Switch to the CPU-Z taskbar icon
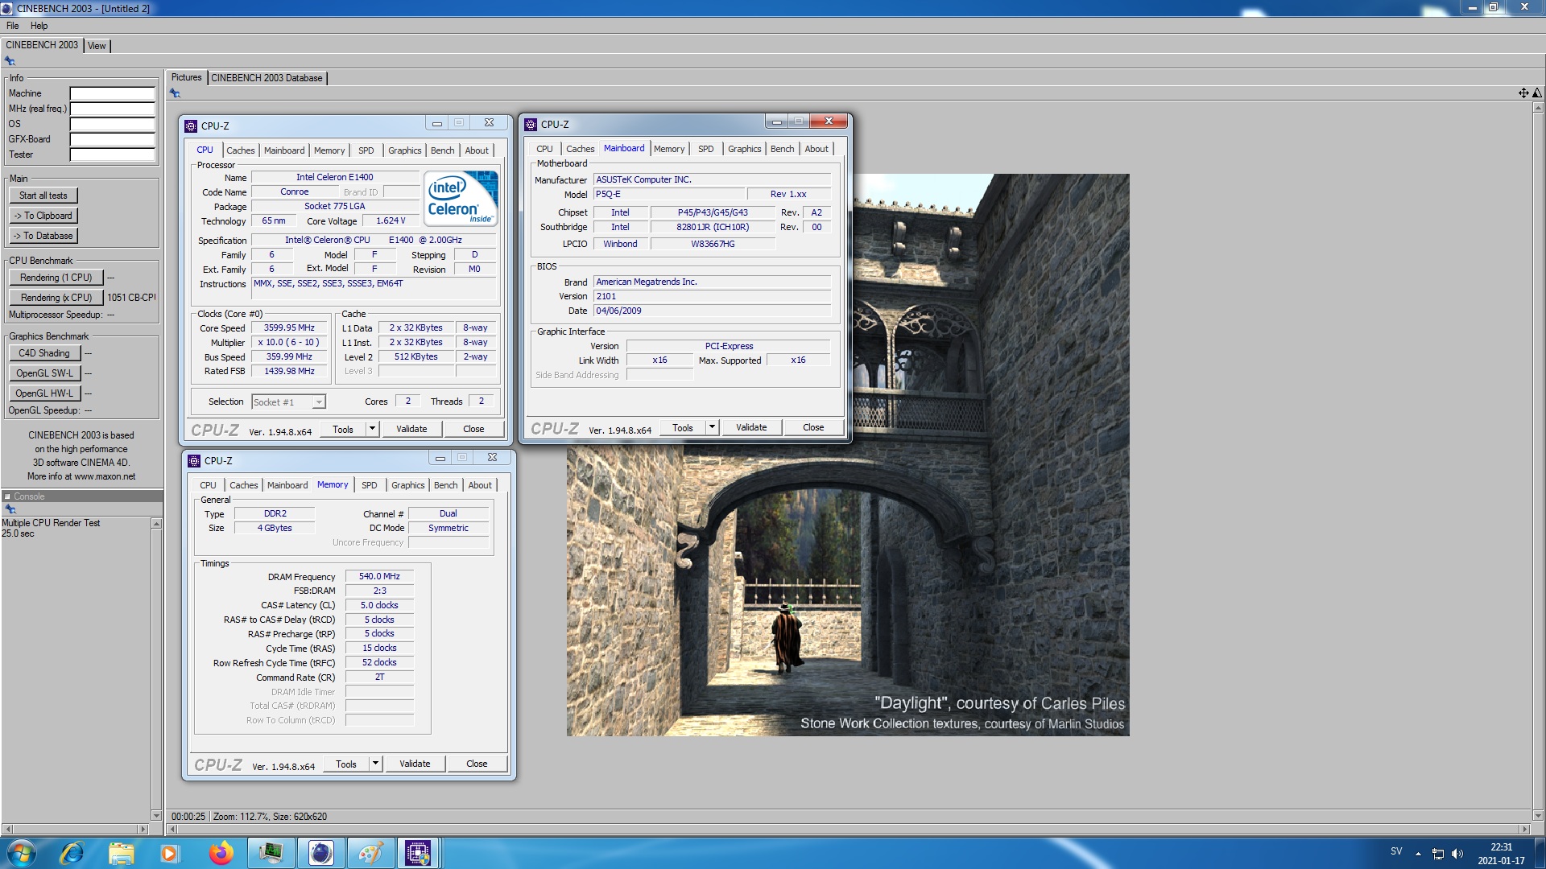1546x869 pixels. click(418, 853)
